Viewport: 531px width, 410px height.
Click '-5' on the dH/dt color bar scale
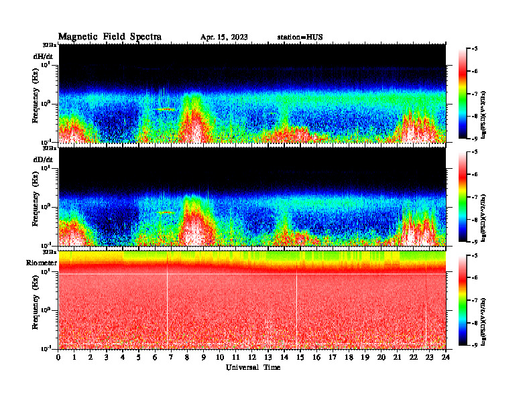pos(475,49)
